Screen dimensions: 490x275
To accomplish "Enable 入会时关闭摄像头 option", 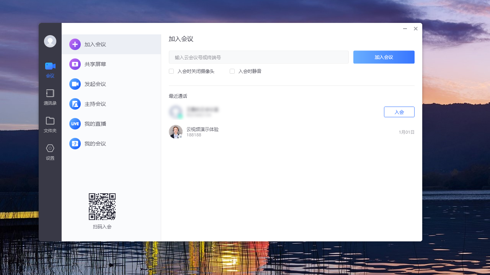I will point(171,71).
